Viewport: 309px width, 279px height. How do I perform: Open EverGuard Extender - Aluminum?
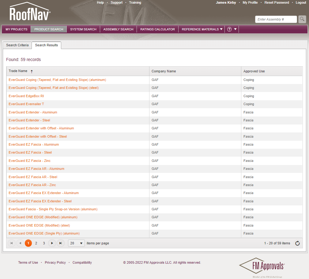click(33, 112)
